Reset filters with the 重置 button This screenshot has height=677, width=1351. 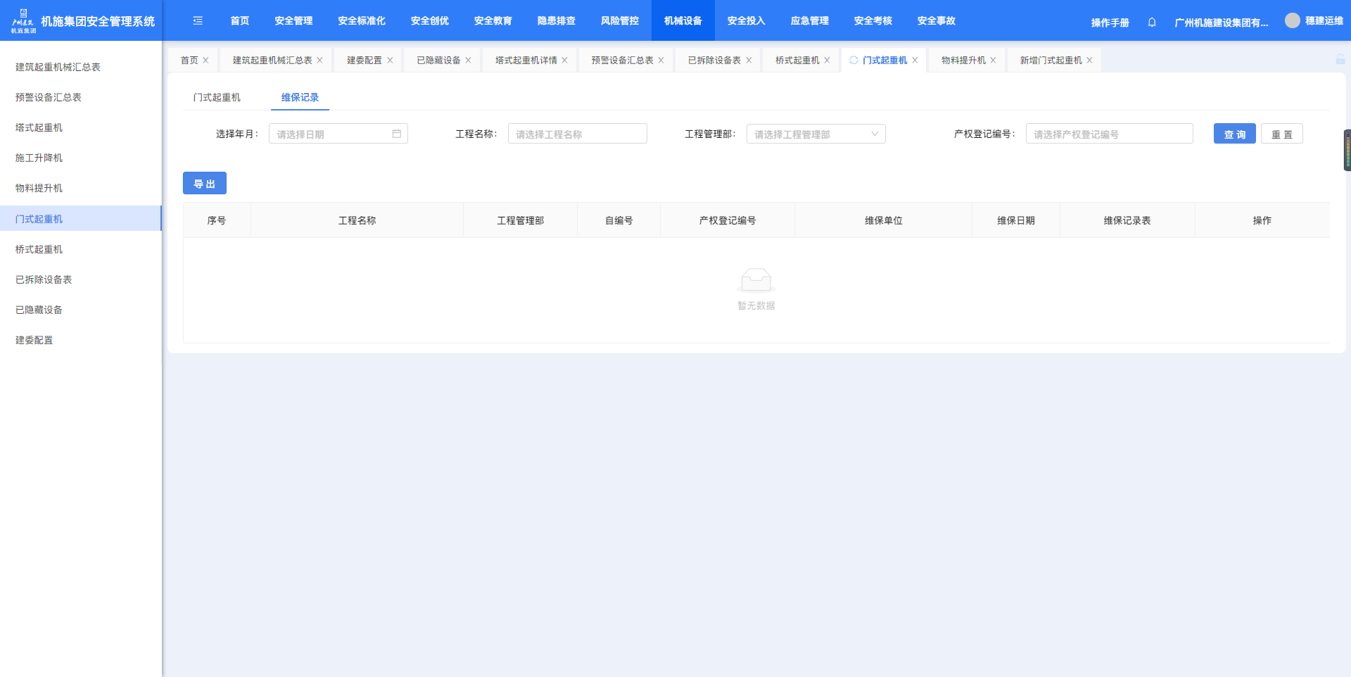[1281, 134]
